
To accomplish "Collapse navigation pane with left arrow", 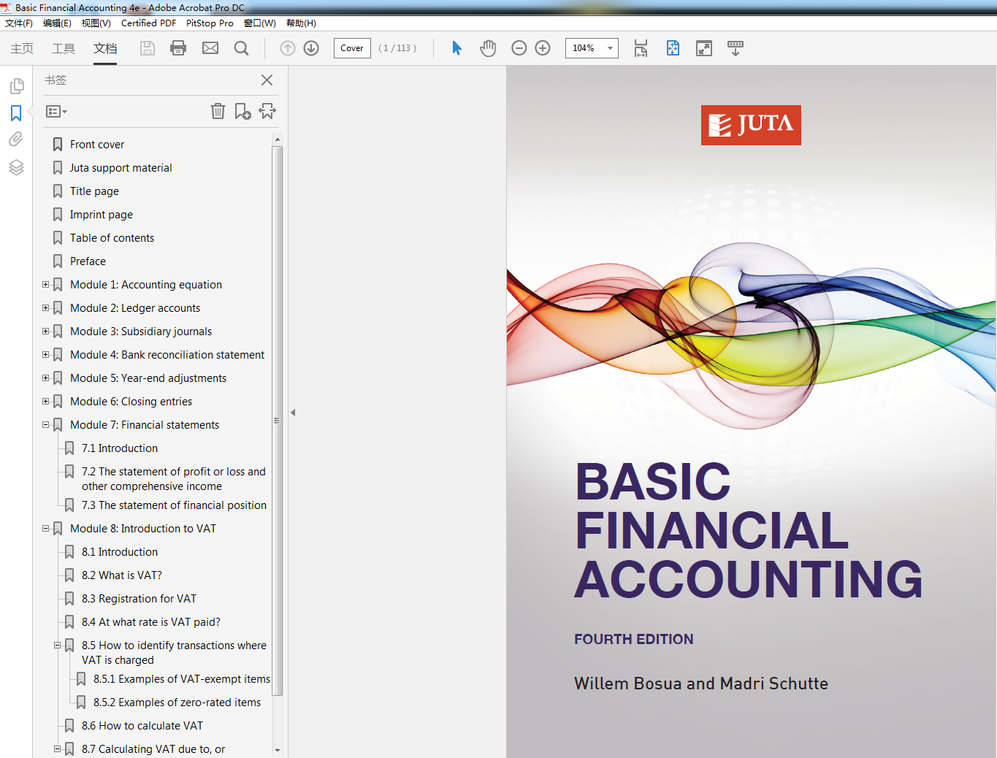I will point(293,413).
